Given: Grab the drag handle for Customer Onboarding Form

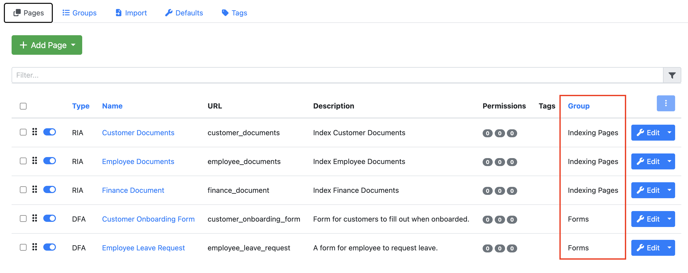Looking at the screenshot, I should [x=35, y=218].
